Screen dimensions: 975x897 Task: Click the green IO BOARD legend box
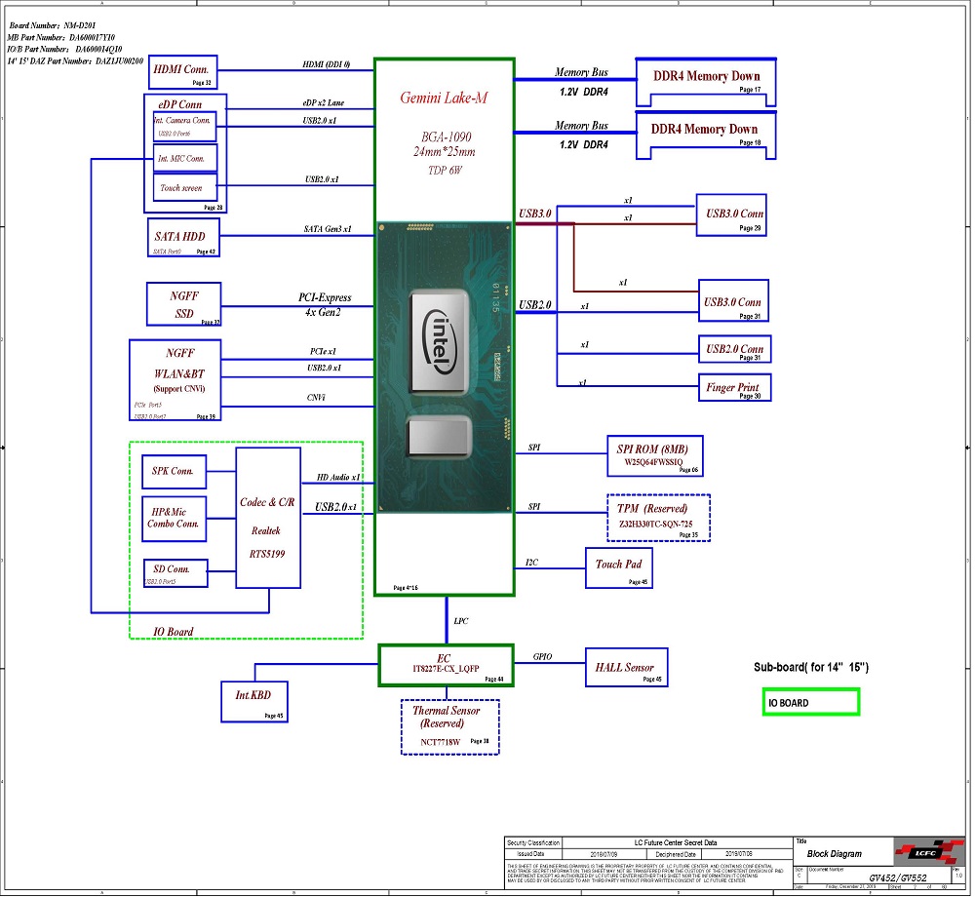coord(811,702)
